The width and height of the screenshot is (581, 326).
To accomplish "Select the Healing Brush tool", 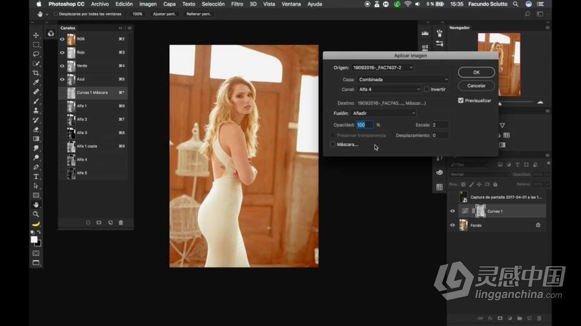I will pos(36,92).
